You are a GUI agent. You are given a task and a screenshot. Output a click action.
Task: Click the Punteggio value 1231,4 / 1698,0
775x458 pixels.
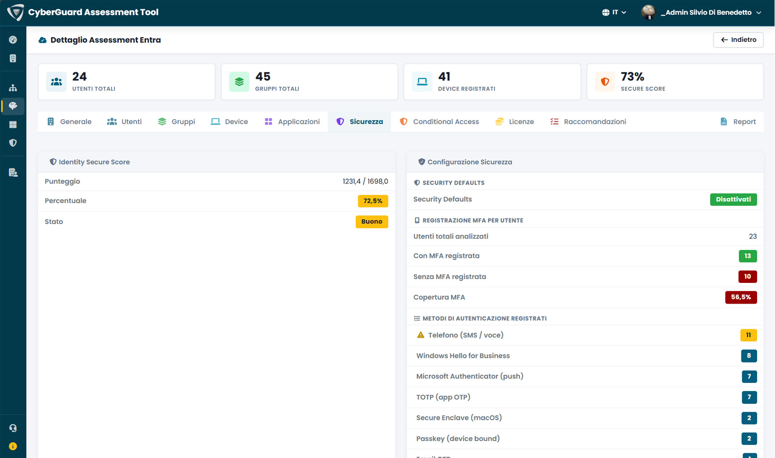(365, 182)
